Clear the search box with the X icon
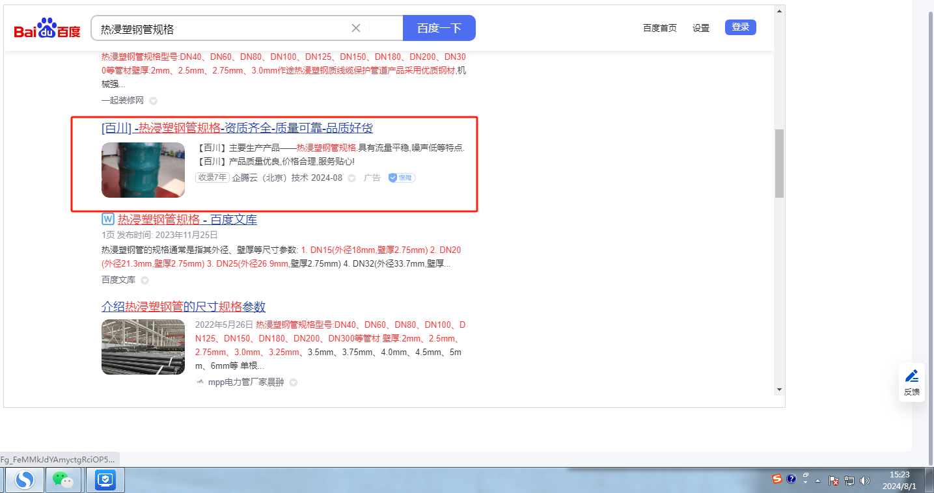The height and width of the screenshot is (493, 934). point(356,28)
